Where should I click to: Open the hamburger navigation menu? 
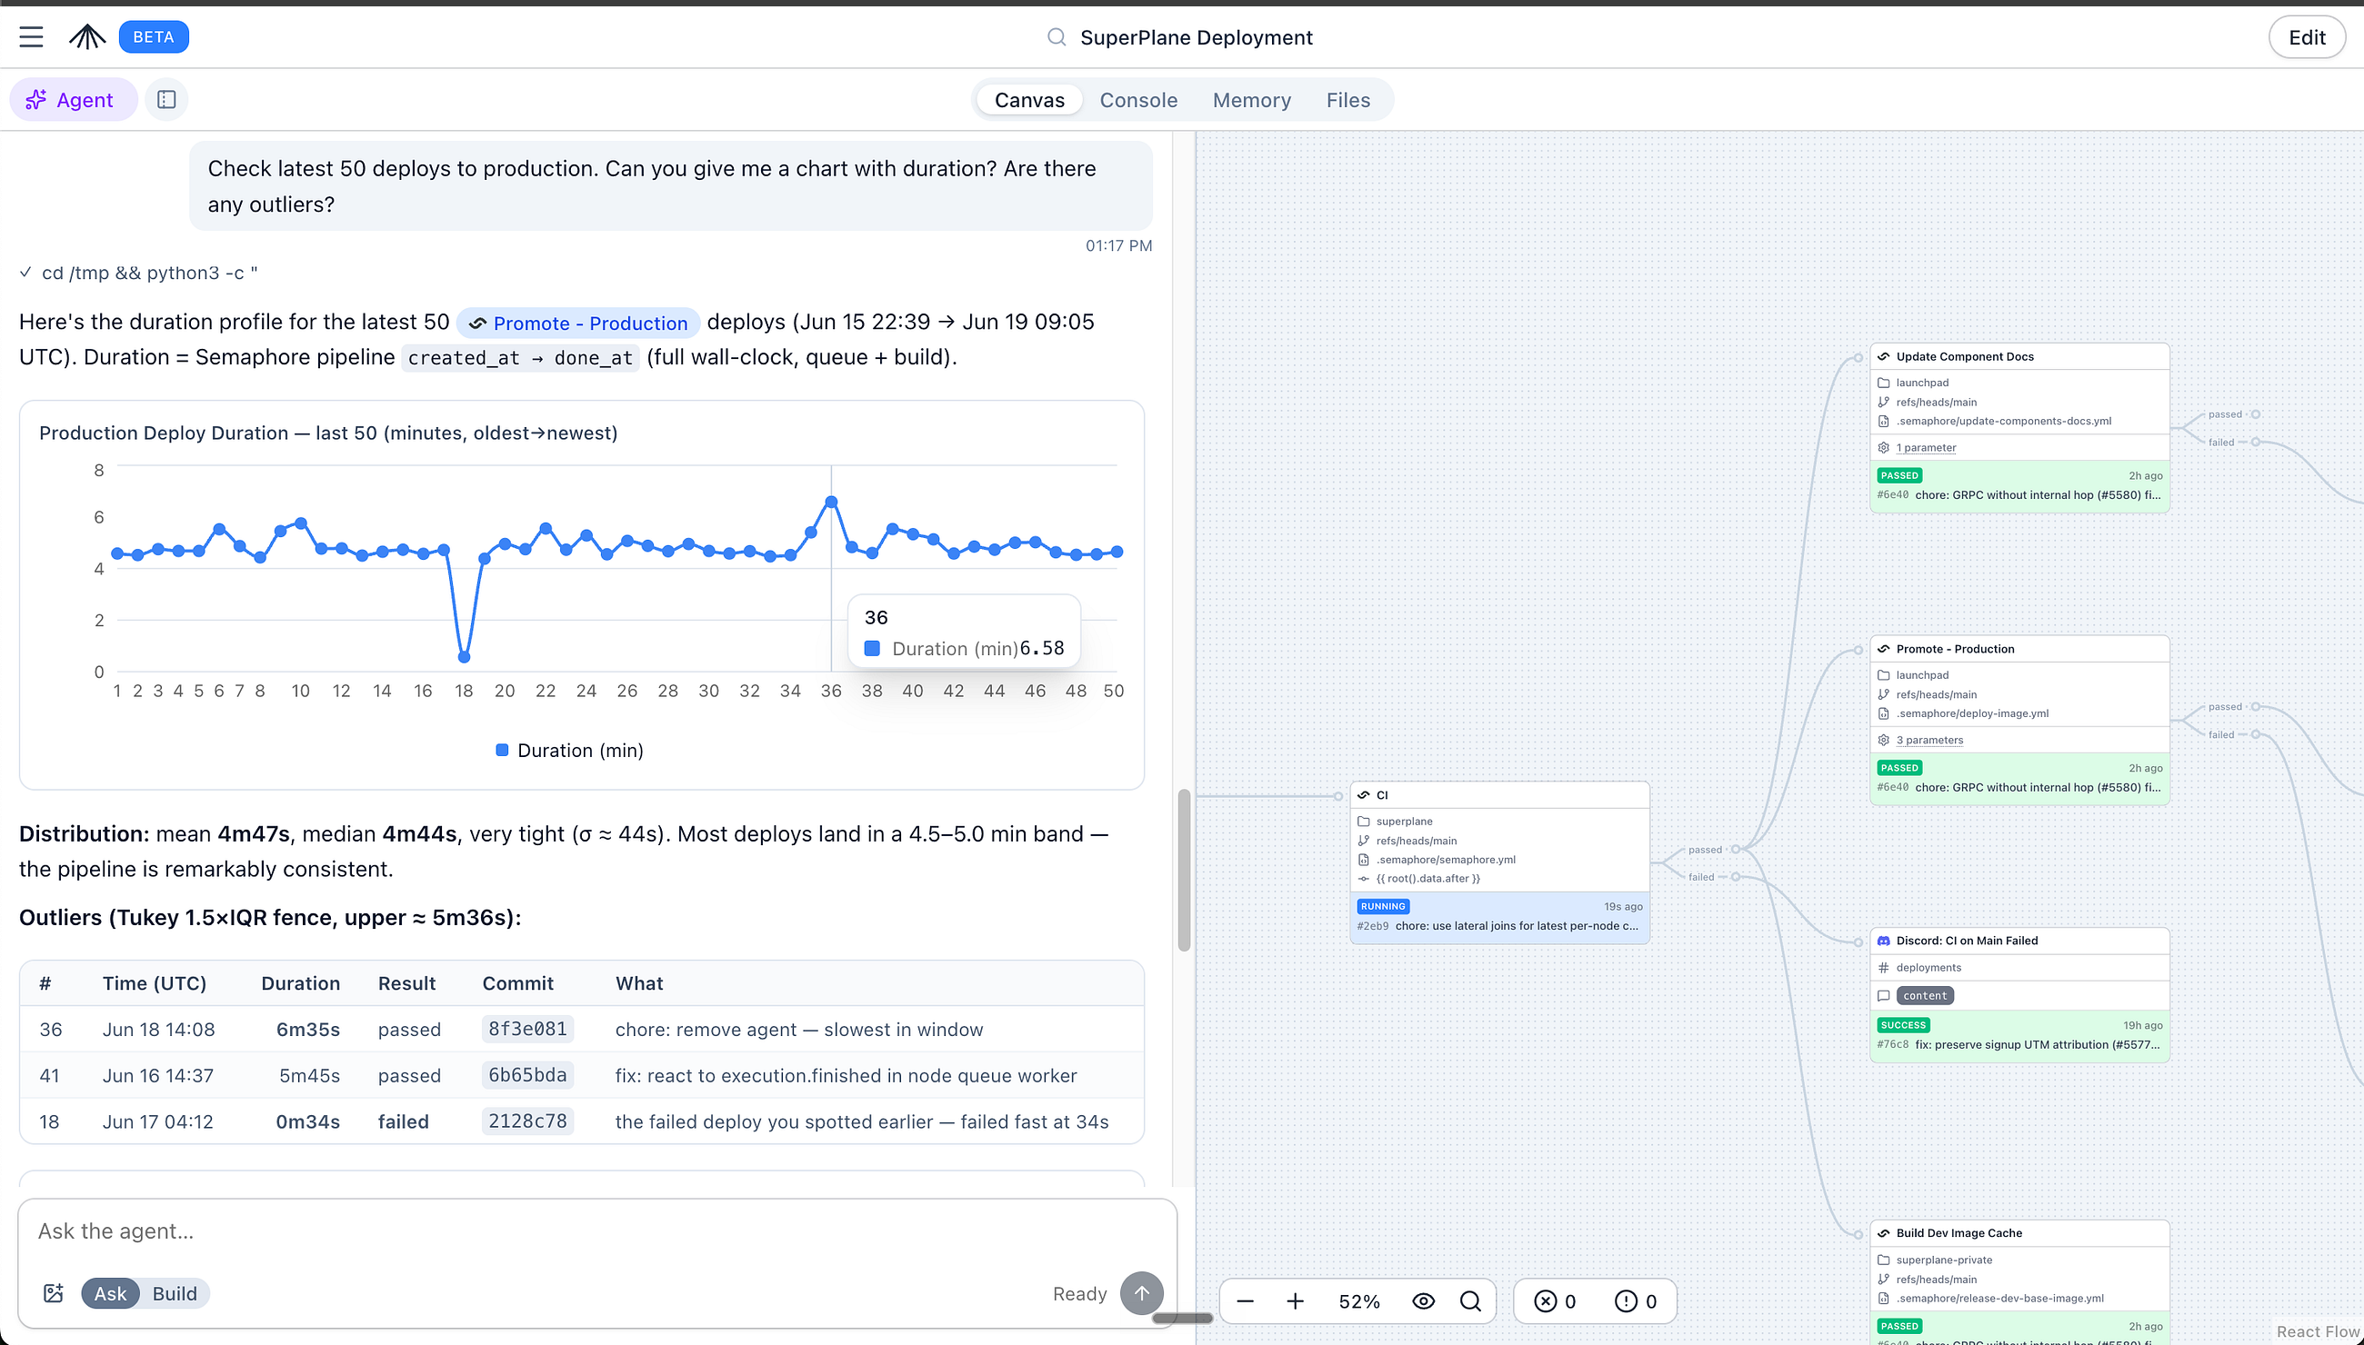(32, 37)
